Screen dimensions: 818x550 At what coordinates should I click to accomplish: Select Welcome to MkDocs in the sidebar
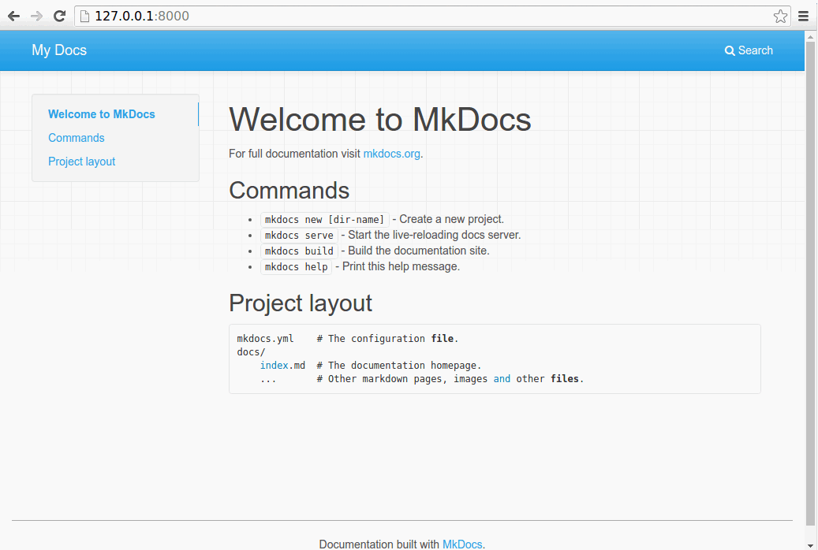[x=102, y=114]
